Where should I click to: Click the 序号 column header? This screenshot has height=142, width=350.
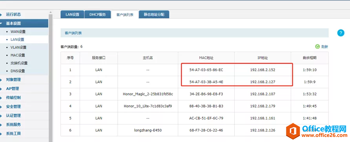(70, 58)
